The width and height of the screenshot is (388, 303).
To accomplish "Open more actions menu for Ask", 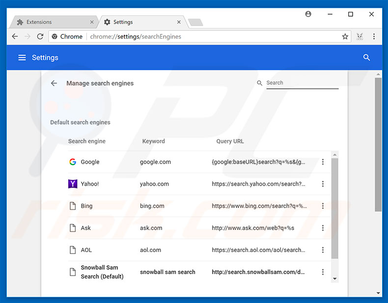I will [323, 227].
